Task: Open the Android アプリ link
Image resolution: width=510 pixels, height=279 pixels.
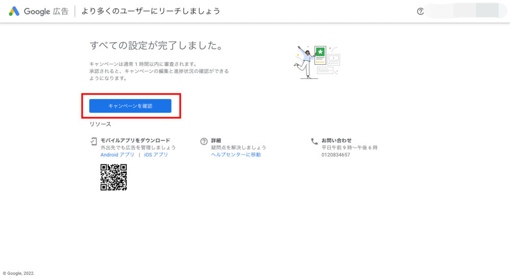Action: [117, 155]
